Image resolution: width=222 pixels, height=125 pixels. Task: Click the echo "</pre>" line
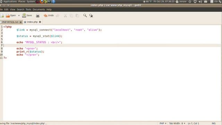pyautogui.click(x=28, y=55)
